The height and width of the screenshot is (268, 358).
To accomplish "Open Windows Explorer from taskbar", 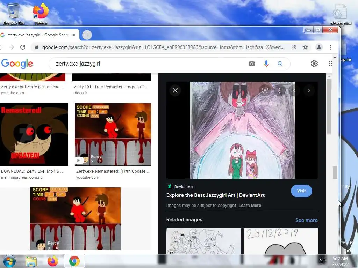I will coord(31,261).
